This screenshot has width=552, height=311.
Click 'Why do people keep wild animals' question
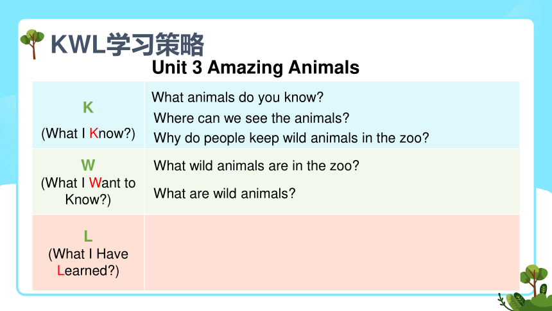pos(291,138)
